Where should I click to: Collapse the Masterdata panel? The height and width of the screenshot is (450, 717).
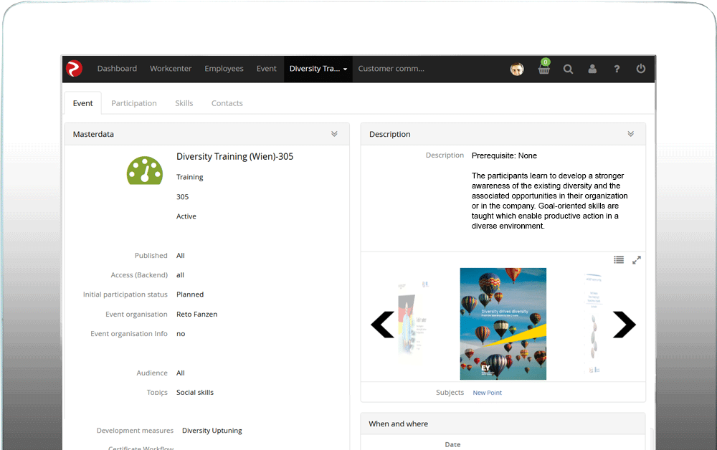pos(334,134)
